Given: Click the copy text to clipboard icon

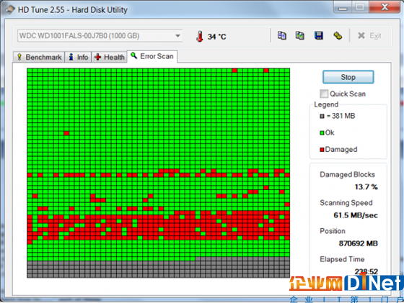Looking at the screenshot, I should point(281,35).
